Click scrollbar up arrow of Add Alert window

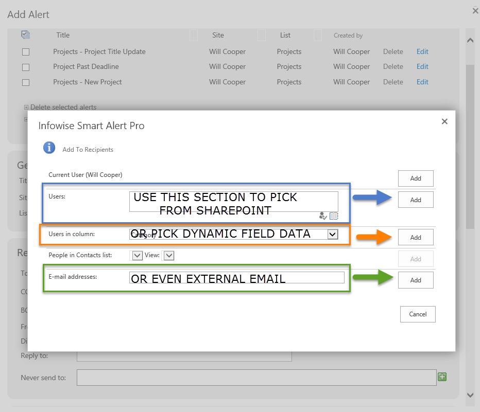tap(470, 40)
